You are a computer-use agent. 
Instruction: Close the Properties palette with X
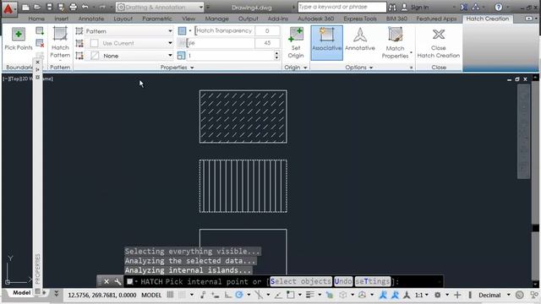tap(37, 62)
